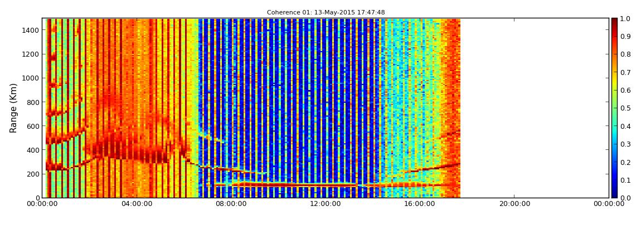Click the plot title "Coherence 01: 13-May-2015 17:47:48"

[x=326, y=13]
